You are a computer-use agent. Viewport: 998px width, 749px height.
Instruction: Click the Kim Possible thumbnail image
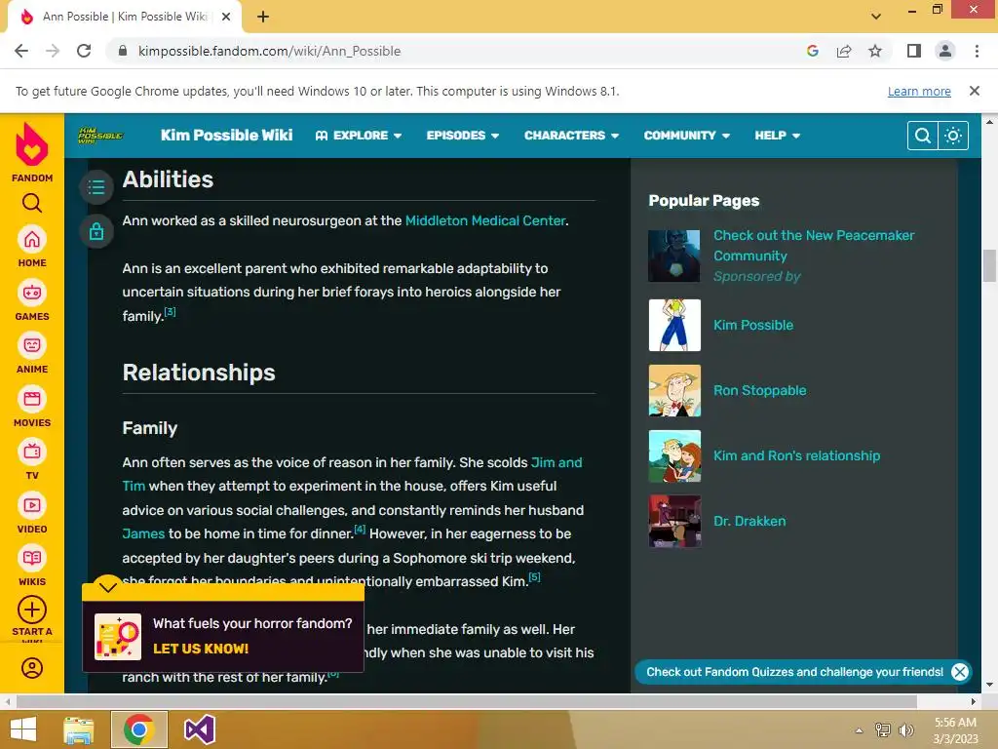[674, 325]
